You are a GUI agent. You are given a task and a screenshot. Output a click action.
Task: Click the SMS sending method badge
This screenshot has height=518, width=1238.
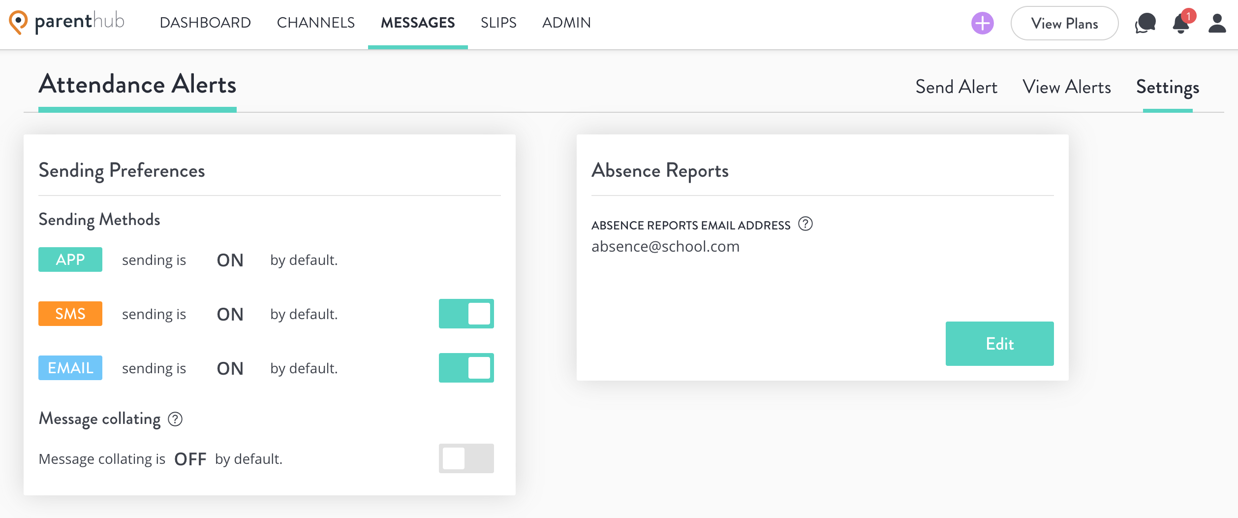70,314
